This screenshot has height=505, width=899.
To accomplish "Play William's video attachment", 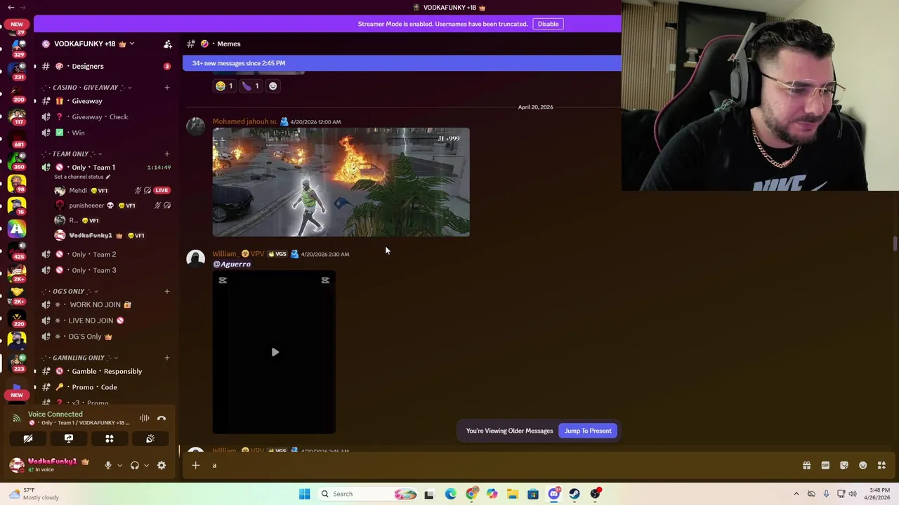I will pyautogui.click(x=275, y=352).
